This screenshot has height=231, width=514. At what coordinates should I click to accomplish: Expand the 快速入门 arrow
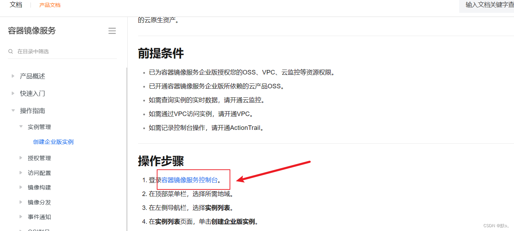tap(13, 93)
